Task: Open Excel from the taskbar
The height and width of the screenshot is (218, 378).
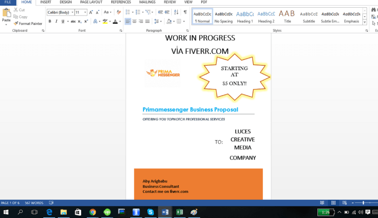Action: click(x=180, y=212)
